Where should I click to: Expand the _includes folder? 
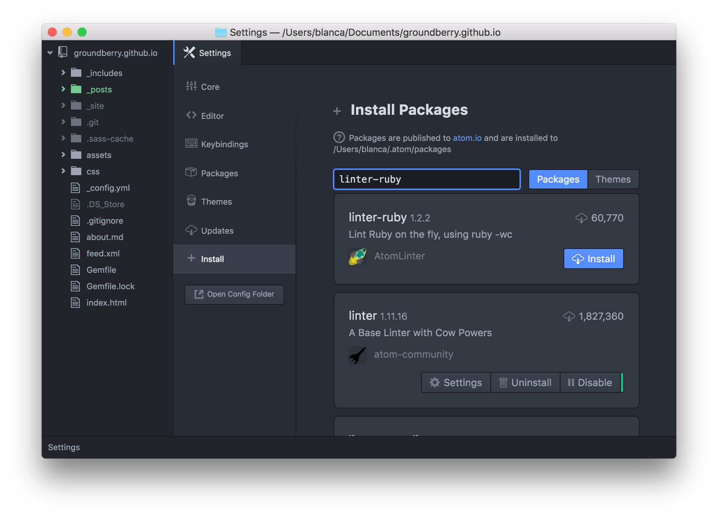pos(63,73)
